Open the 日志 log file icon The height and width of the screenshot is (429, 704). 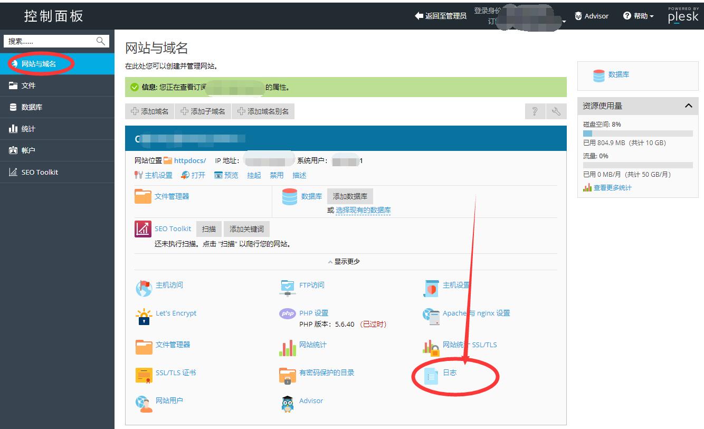(432, 376)
